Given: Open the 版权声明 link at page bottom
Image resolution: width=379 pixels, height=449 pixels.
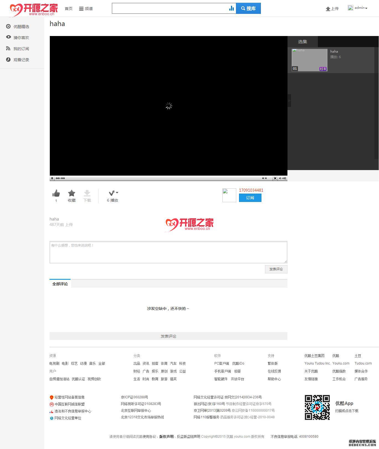Looking at the screenshot, I should pyautogui.click(x=167, y=437).
